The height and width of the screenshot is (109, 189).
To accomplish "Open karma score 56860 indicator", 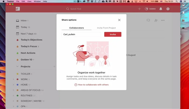I will pos(150,9).
